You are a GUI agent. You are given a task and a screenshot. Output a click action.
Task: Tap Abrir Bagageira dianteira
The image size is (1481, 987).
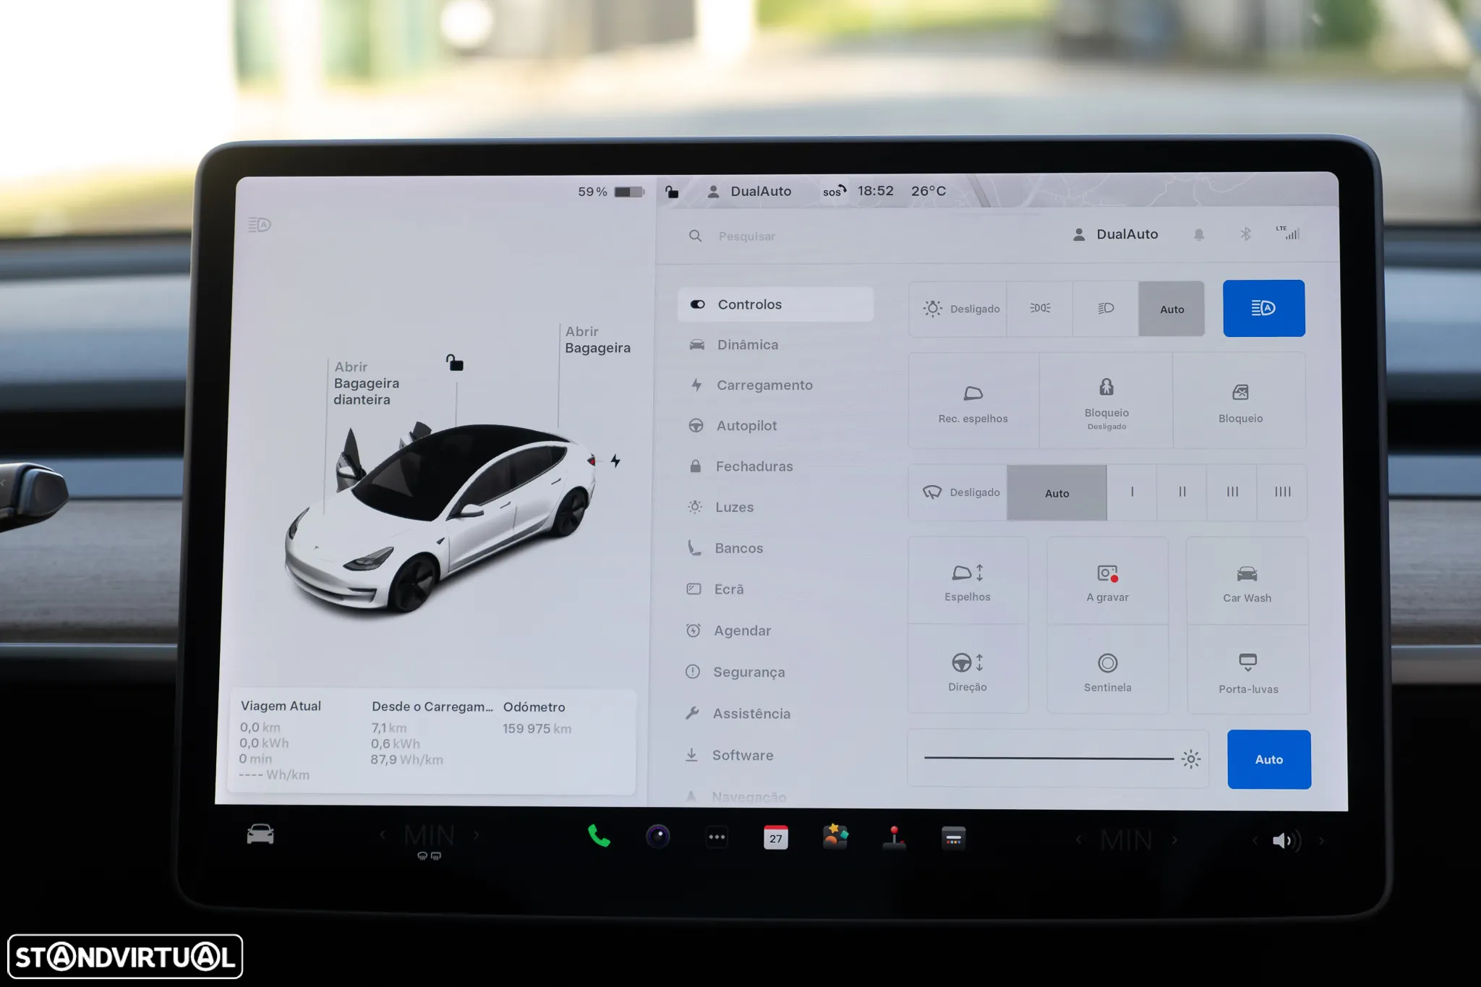pyautogui.click(x=366, y=383)
